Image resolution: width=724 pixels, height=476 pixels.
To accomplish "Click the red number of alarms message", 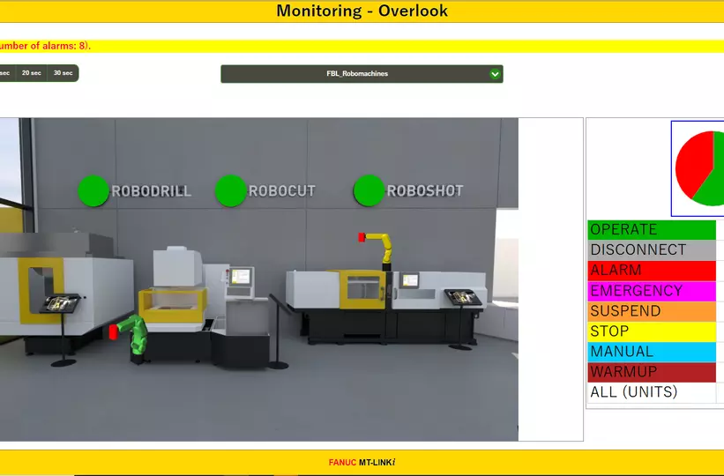I will point(45,46).
